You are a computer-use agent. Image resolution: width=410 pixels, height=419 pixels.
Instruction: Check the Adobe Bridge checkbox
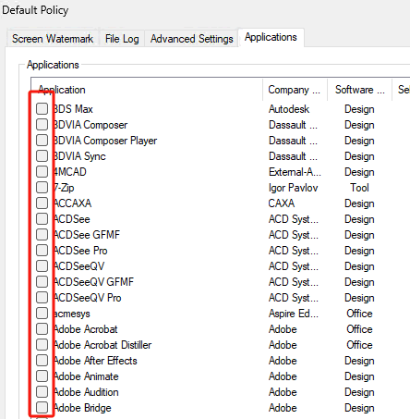pyautogui.click(x=42, y=407)
